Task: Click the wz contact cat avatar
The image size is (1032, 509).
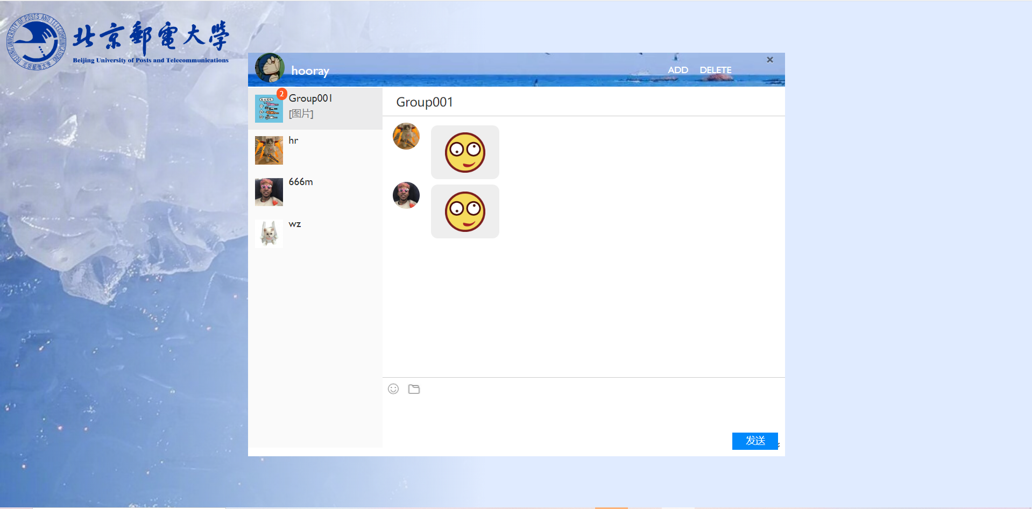Action: click(x=268, y=234)
